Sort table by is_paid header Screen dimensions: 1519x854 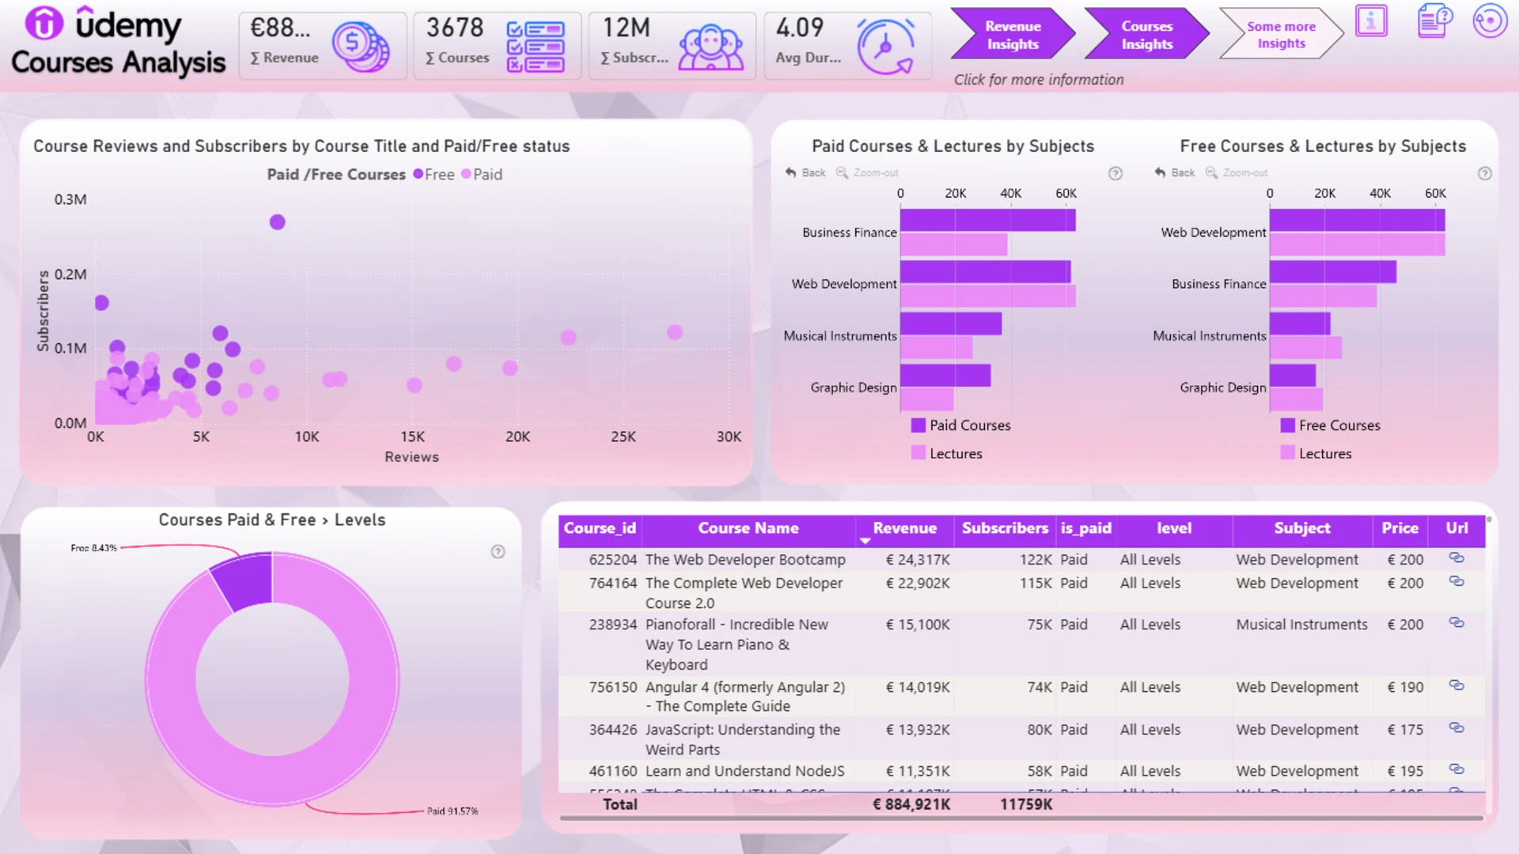tap(1085, 528)
